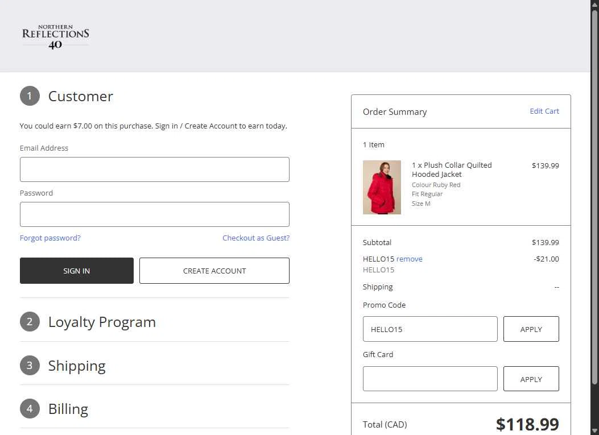Click the Northern Reflections logo

tap(55, 36)
